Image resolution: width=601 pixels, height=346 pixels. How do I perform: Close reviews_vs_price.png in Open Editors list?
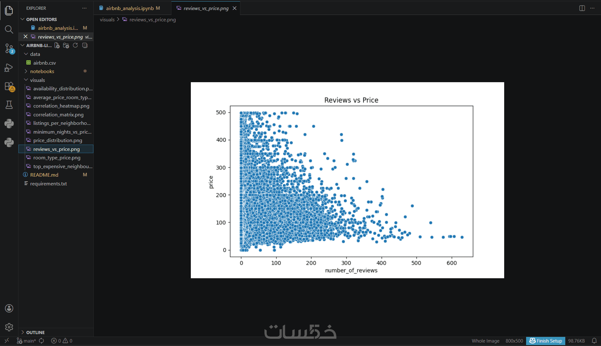pyautogui.click(x=26, y=37)
